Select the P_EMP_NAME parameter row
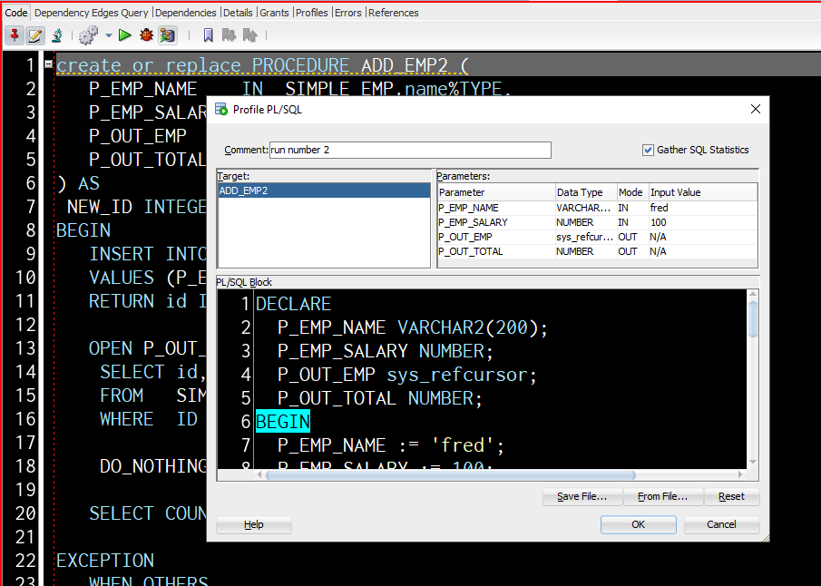Image resolution: width=821 pixels, height=586 pixels. (598, 208)
